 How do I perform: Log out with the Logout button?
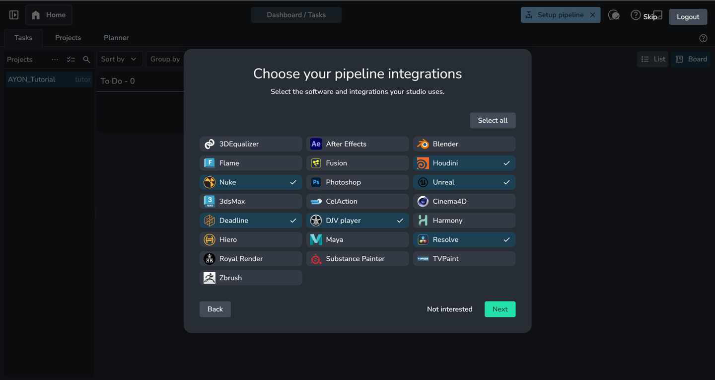688,17
